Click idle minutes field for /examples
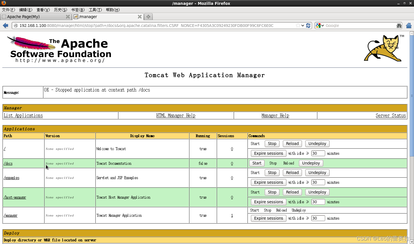414x244 pixels. tap(318, 182)
